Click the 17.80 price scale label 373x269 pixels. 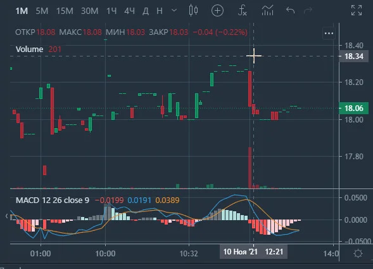(x=354, y=157)
